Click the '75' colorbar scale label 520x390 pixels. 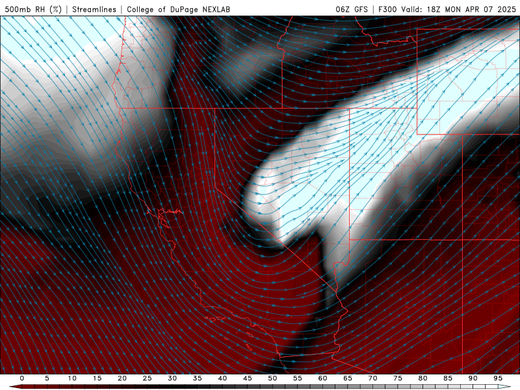[398, 378]
